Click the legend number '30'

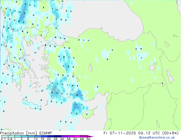pos(62,139)
